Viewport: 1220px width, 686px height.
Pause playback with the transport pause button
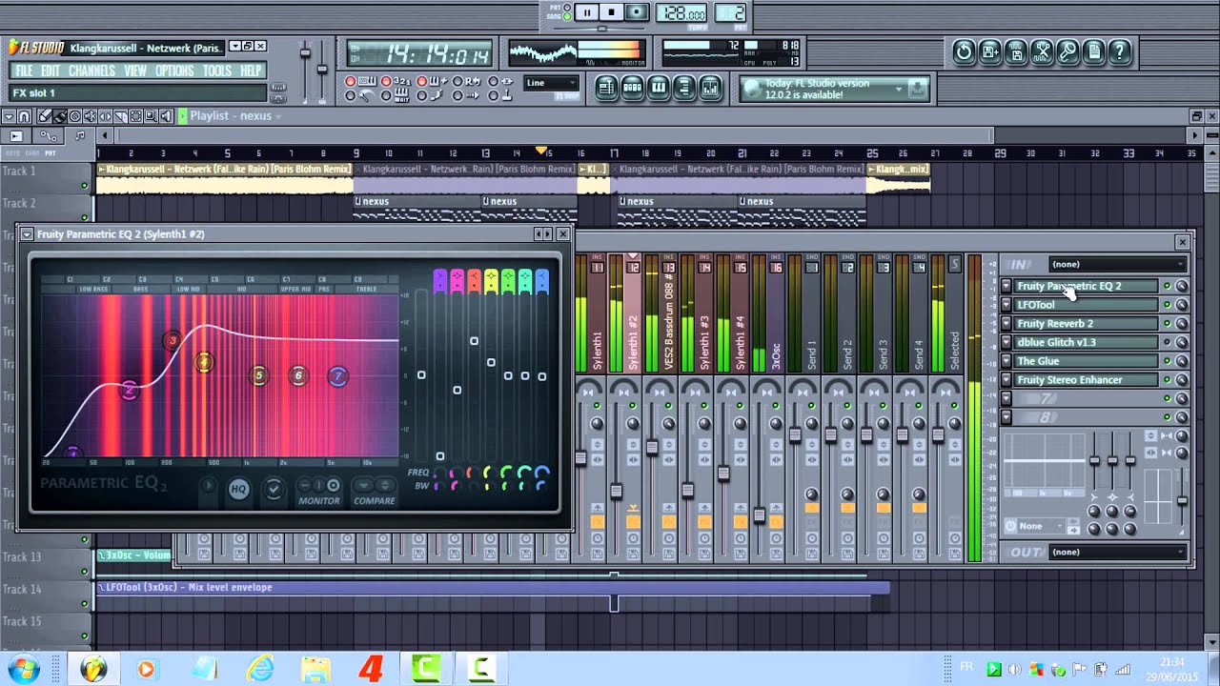(x=587, y=12)
